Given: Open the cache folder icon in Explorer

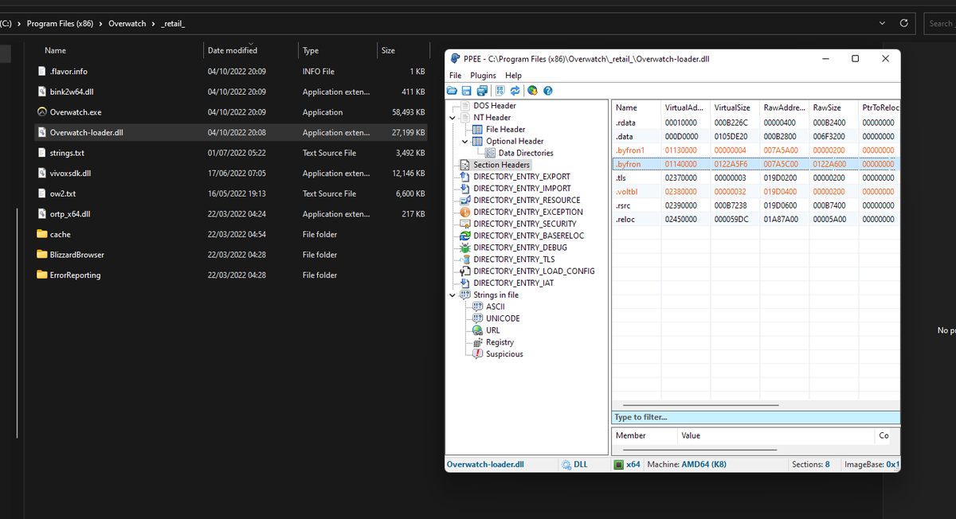Looking at the screenshot, I should 42,235.
